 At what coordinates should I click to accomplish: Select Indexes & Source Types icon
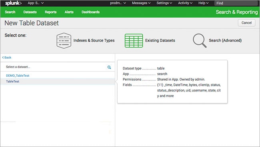[x=64, y=41]
